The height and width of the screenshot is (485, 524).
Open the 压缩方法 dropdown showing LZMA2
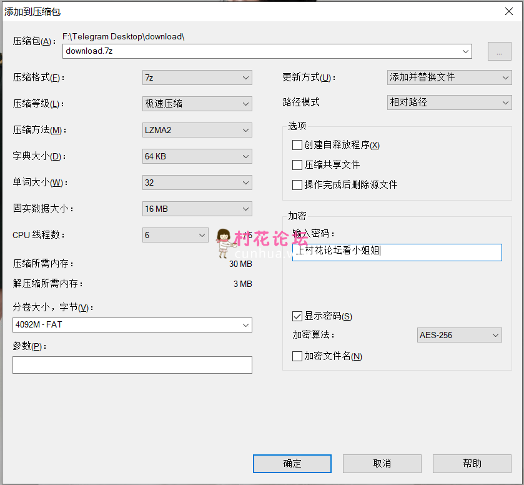pos(197,130)
